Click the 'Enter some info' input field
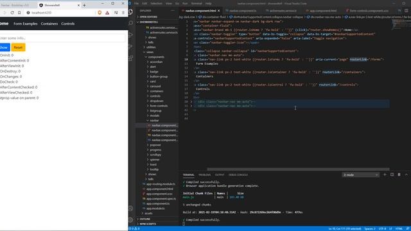Viewport: 411px width, 231px height. pos(62,38)
